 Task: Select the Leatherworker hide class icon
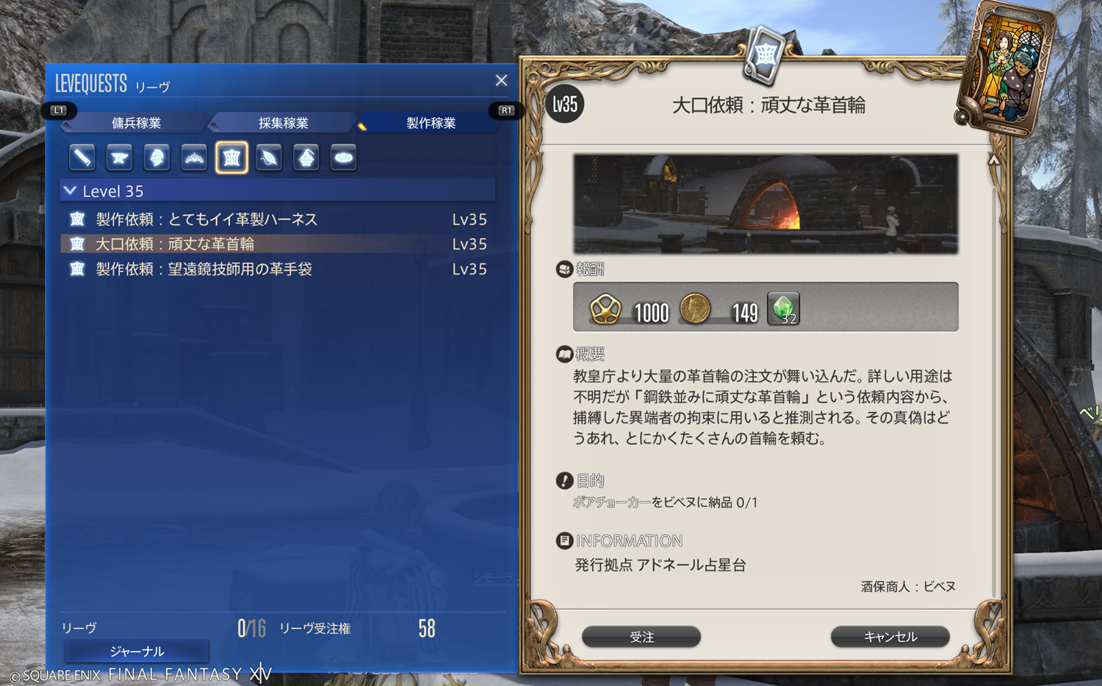pos(231,157)
